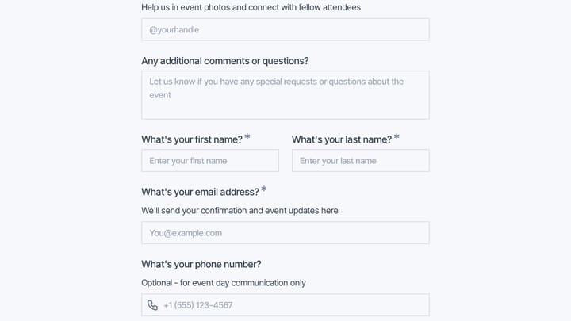Click the required asterisk beside last name label
The height and width of the screenshot is (321, 571).
click(x=397, y=137)
